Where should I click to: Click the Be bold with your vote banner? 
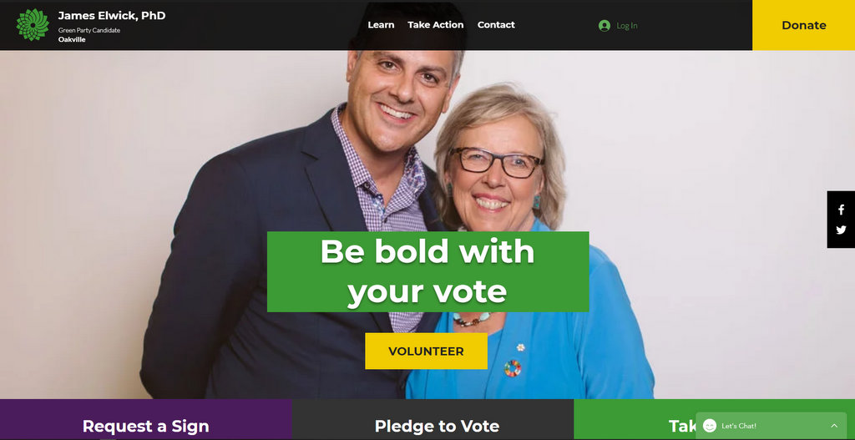point(427,271)
